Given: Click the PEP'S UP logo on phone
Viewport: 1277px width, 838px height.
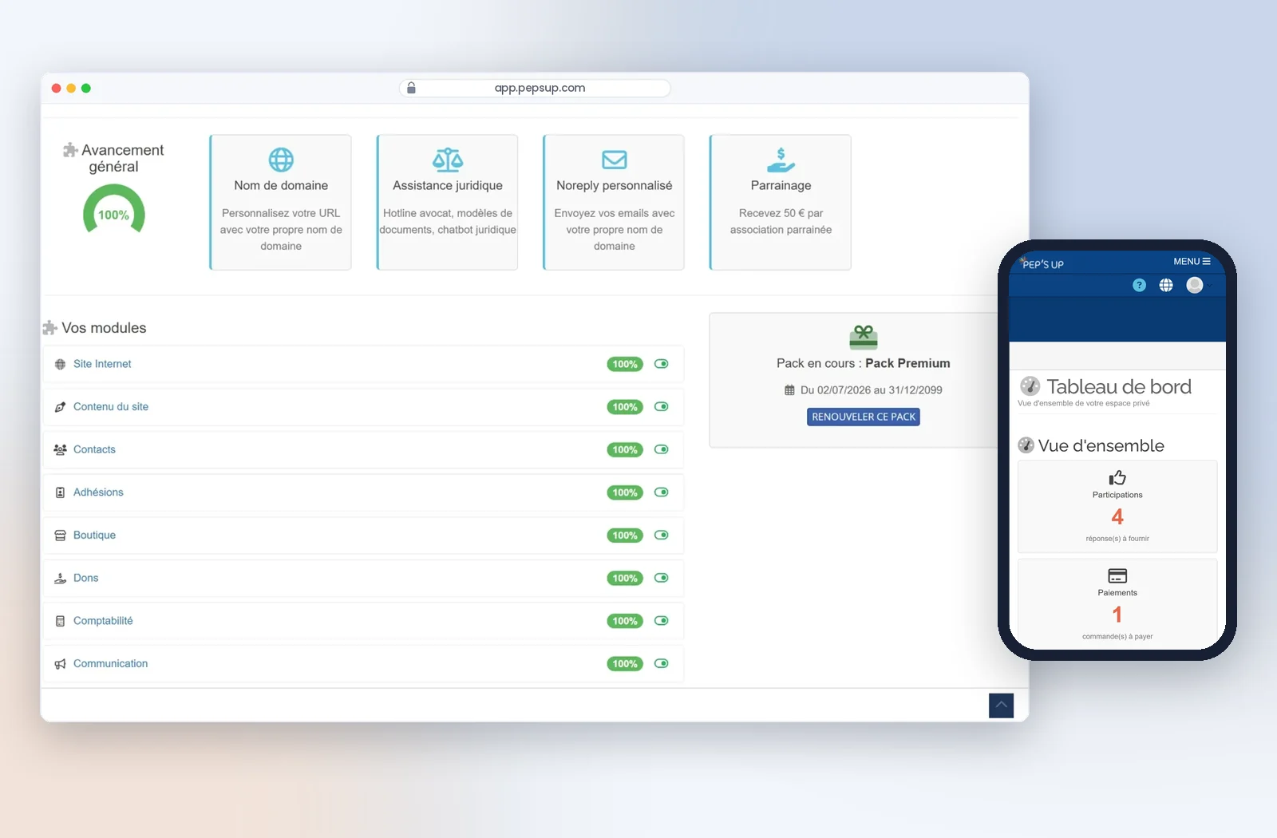Looking at the screenshot, I should (1042, 264).
